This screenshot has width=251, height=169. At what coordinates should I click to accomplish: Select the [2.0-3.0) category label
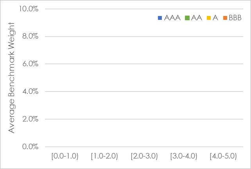[x=144, y=156]
